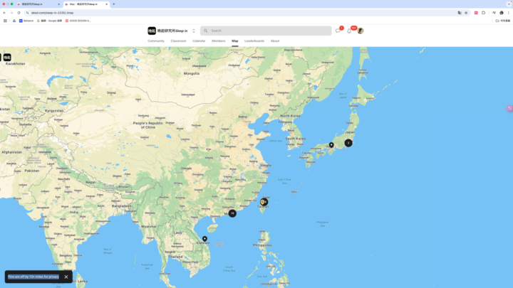Screen dimensions: 513x288
Task: Click the pins privacy notice text
Action: tap(33, 277)
